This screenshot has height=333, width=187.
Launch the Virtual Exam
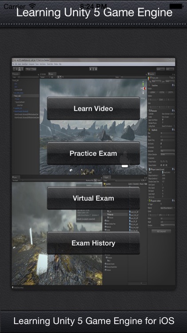pyautogui.click(x=93, y=198)
